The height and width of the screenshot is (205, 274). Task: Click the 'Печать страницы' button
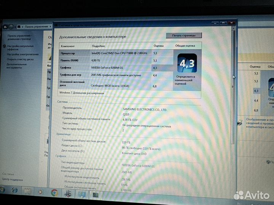click(184, 35)
